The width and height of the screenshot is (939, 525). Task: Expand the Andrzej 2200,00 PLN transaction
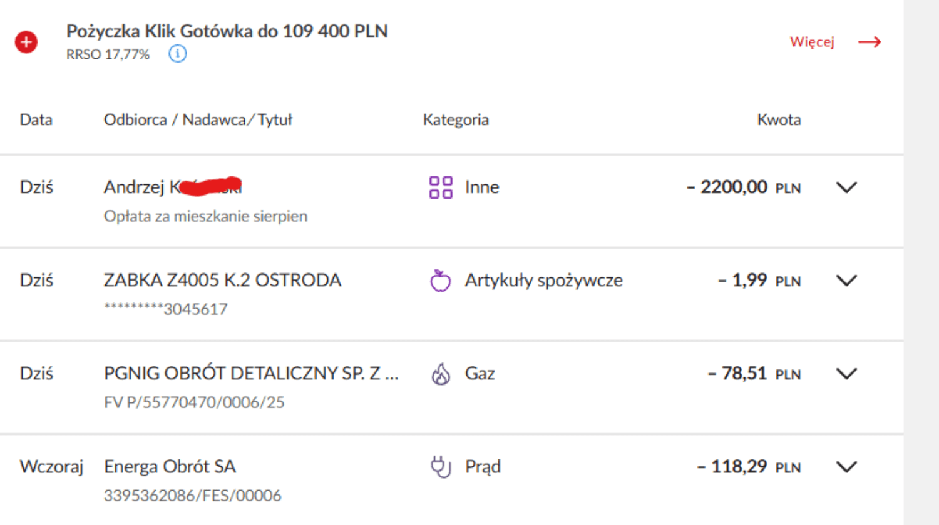pos(846,187)
